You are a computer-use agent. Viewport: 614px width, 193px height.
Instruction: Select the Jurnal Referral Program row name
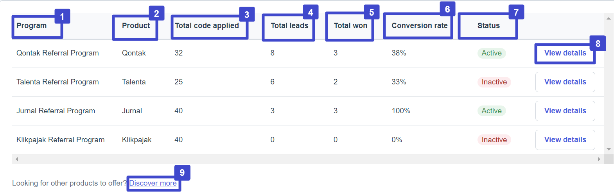point(56,111)
